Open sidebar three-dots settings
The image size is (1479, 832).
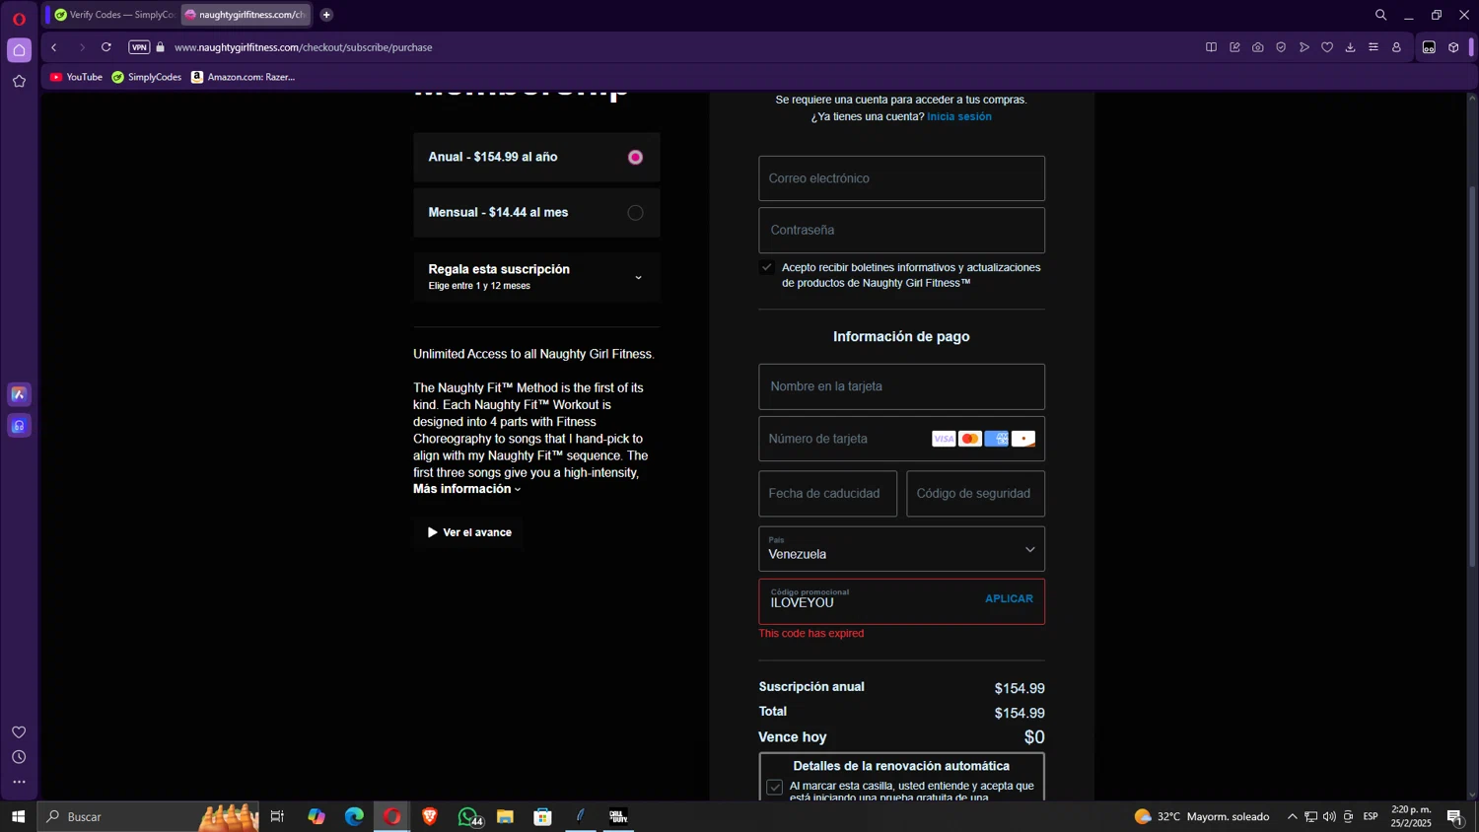pos(19,782)
